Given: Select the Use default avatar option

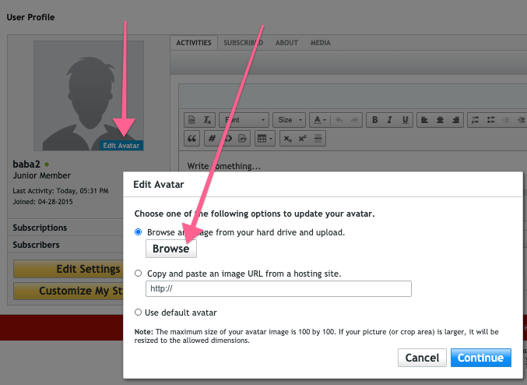Looking at the screenshot, I should [139, 313].
